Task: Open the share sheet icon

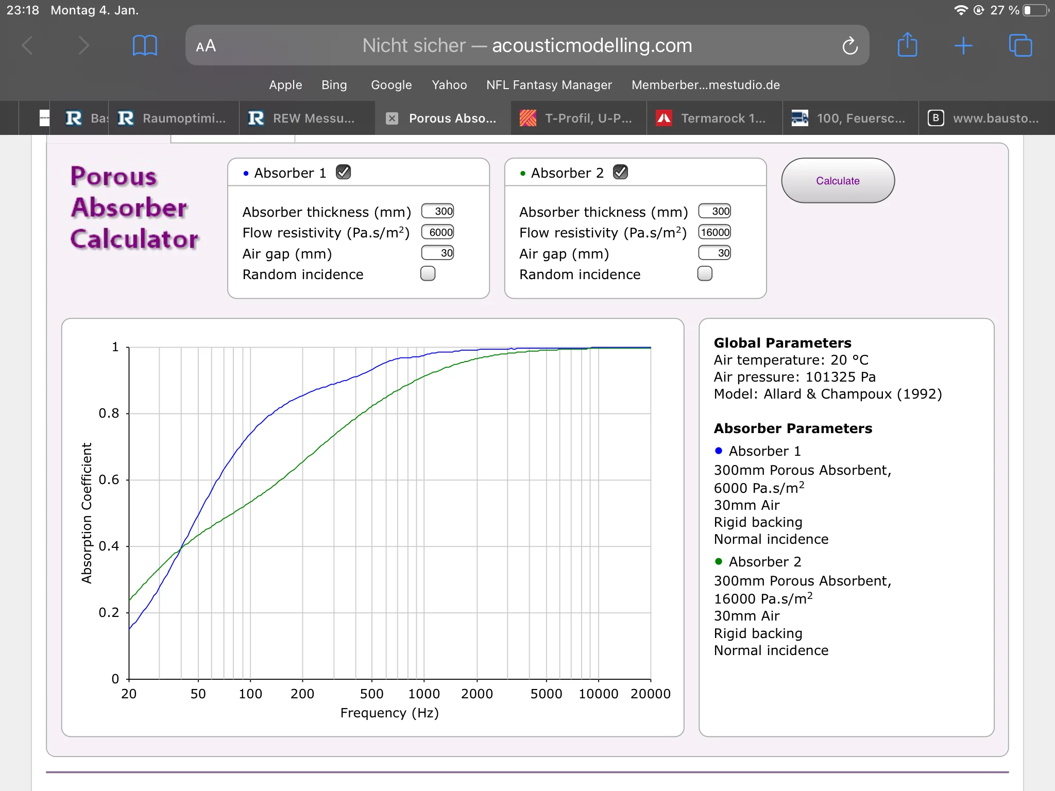Action: click(x=907, y=45)
